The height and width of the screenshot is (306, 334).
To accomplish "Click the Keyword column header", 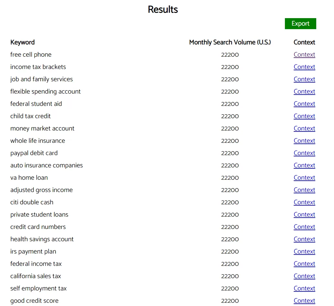I will (x=22, y=42).
